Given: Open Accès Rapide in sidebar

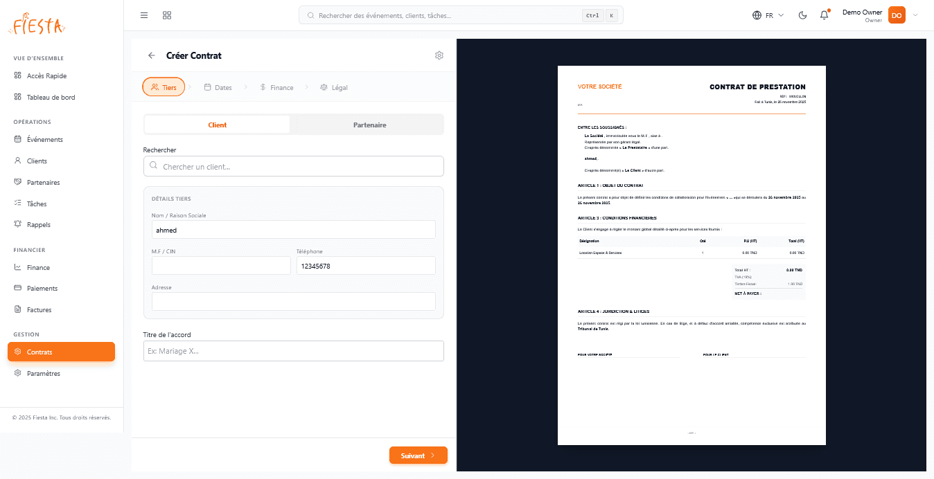Looking at the screenshot, I should click(x=62, y=76).
